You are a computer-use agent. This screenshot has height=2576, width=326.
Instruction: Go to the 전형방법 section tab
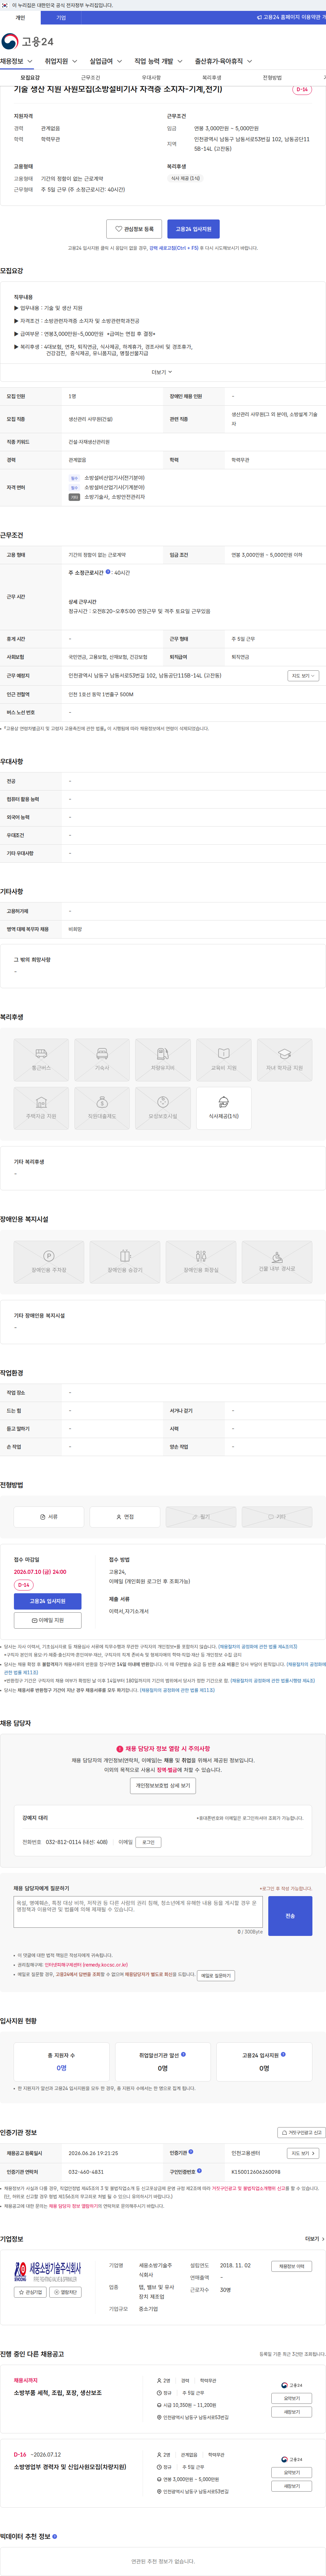point(272,78)
